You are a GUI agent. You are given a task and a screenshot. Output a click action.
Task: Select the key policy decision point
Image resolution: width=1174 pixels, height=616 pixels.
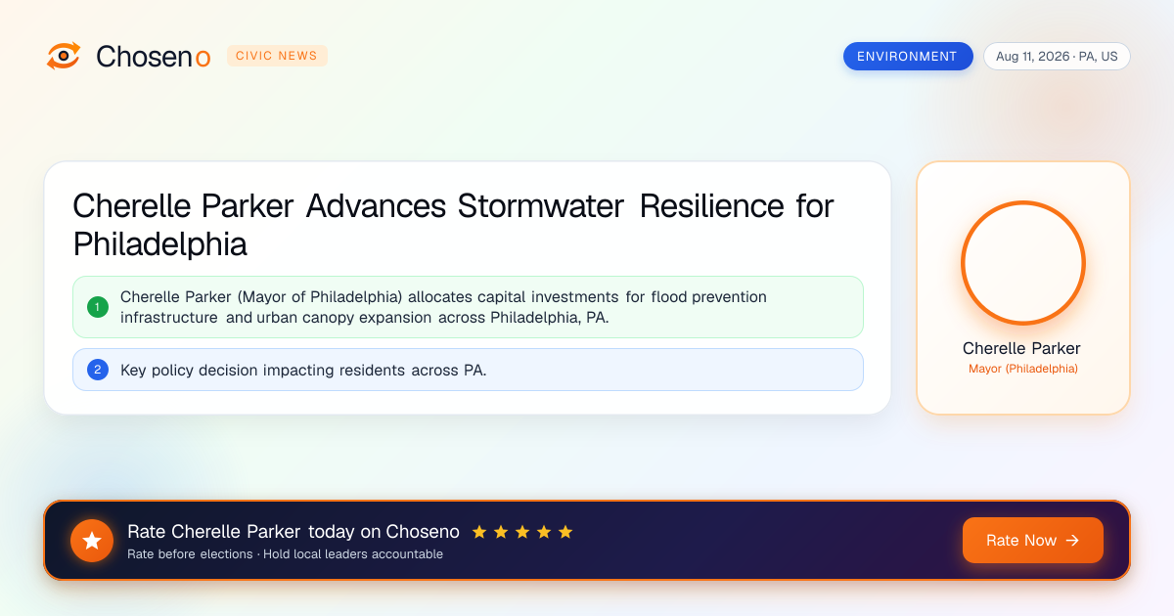tap(468, 370)
